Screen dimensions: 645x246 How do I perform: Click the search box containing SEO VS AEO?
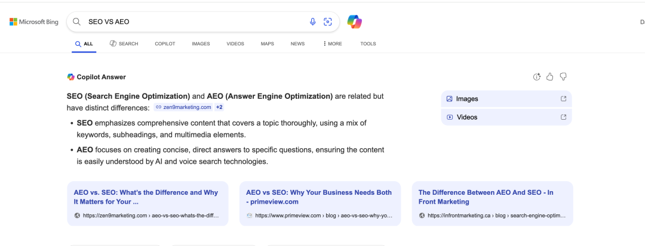191,22
